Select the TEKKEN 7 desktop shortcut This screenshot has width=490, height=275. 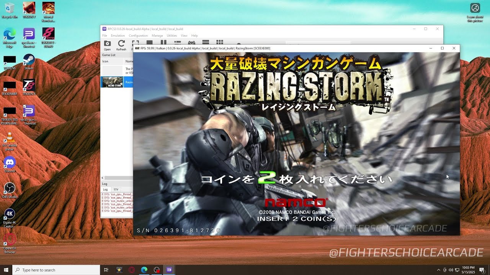coord(29,11)
